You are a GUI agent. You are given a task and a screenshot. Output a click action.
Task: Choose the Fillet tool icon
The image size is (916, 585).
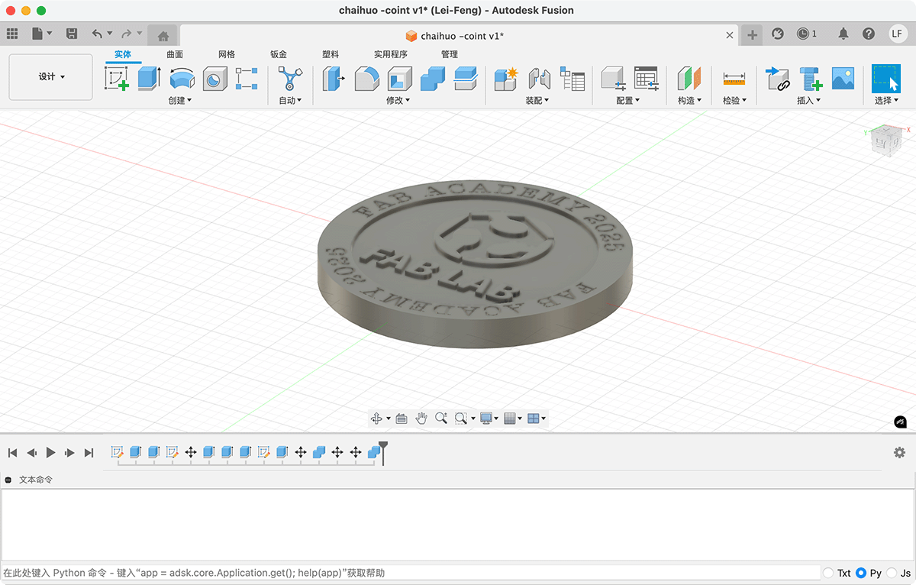(x=367, y=79)
